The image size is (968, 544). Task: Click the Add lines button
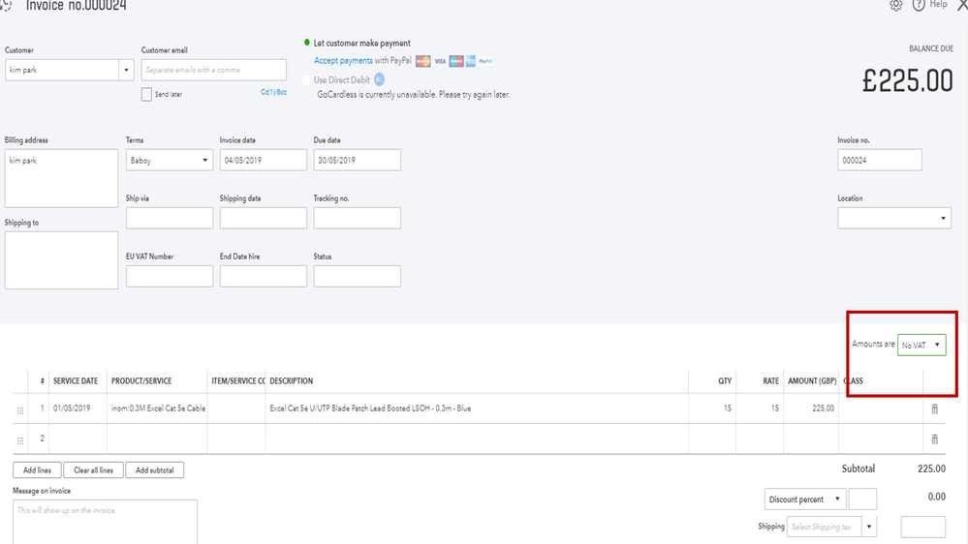tap(37, 470)
